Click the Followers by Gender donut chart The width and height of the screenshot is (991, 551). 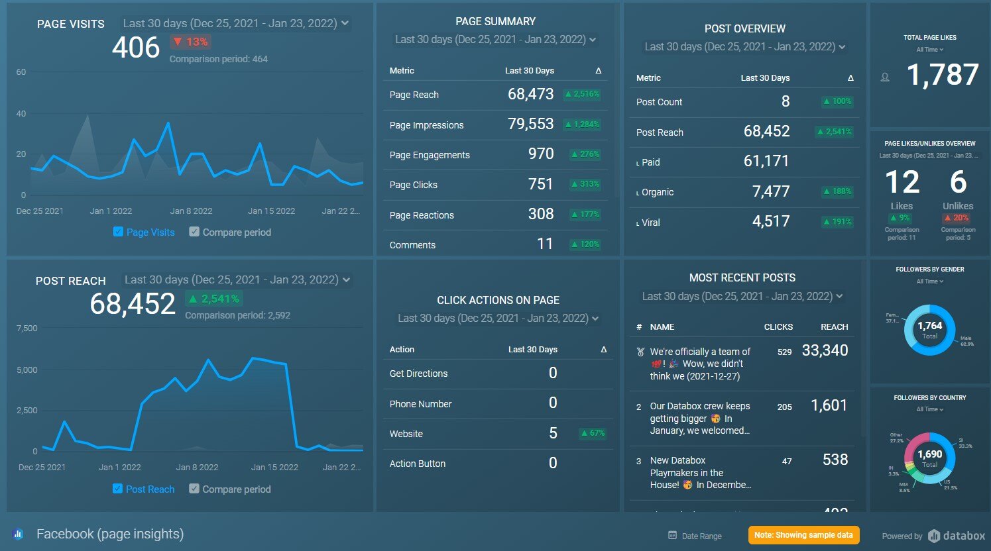[929, 330]
